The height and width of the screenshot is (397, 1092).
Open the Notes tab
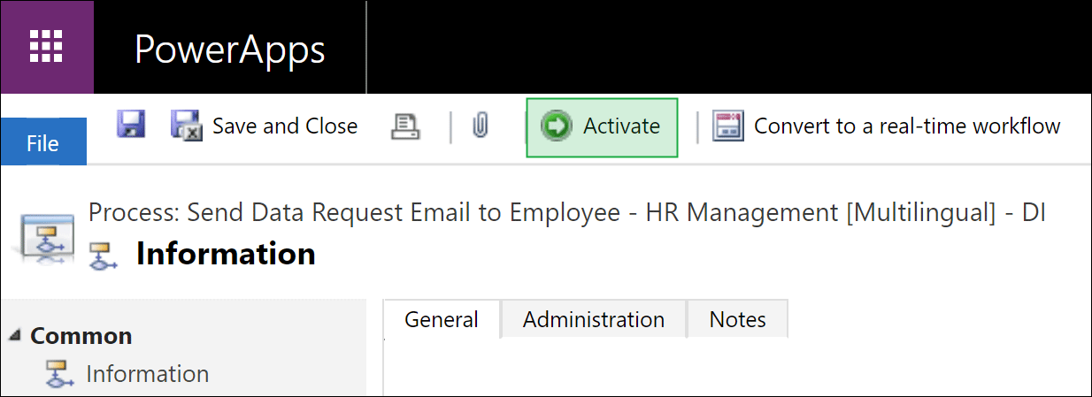point(738,319)
